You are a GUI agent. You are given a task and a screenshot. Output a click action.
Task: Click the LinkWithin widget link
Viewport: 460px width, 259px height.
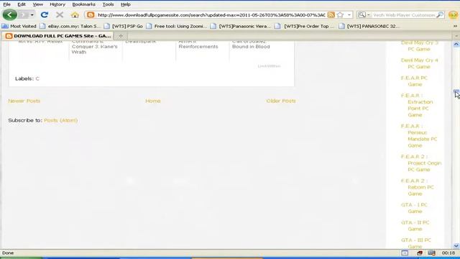(x=269, y=66)
